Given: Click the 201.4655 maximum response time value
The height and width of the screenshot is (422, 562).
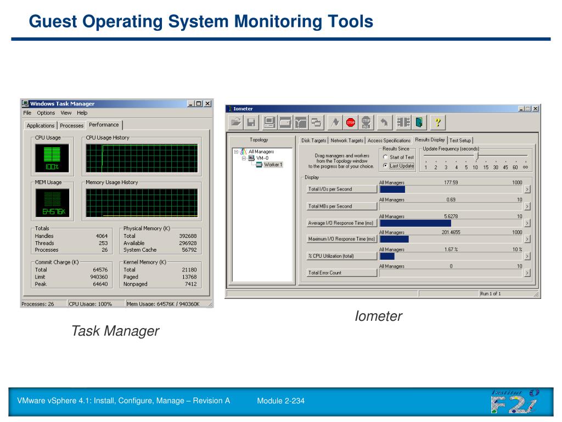Looking at the screenshot, I should coord(451,232).
